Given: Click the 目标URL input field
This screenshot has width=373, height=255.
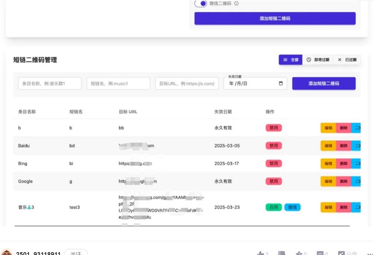Looking at the screenshot, I should point(187,83).
